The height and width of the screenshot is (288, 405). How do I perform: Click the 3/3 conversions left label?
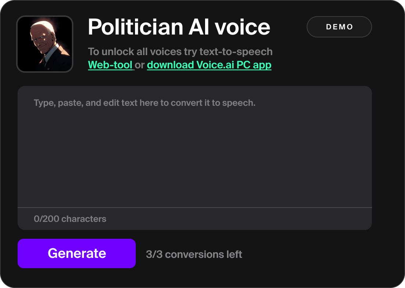(195, 254)
